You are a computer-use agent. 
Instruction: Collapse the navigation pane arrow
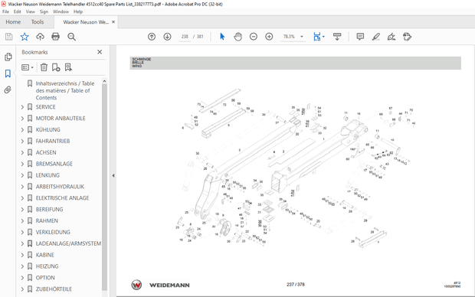[113, 175]
